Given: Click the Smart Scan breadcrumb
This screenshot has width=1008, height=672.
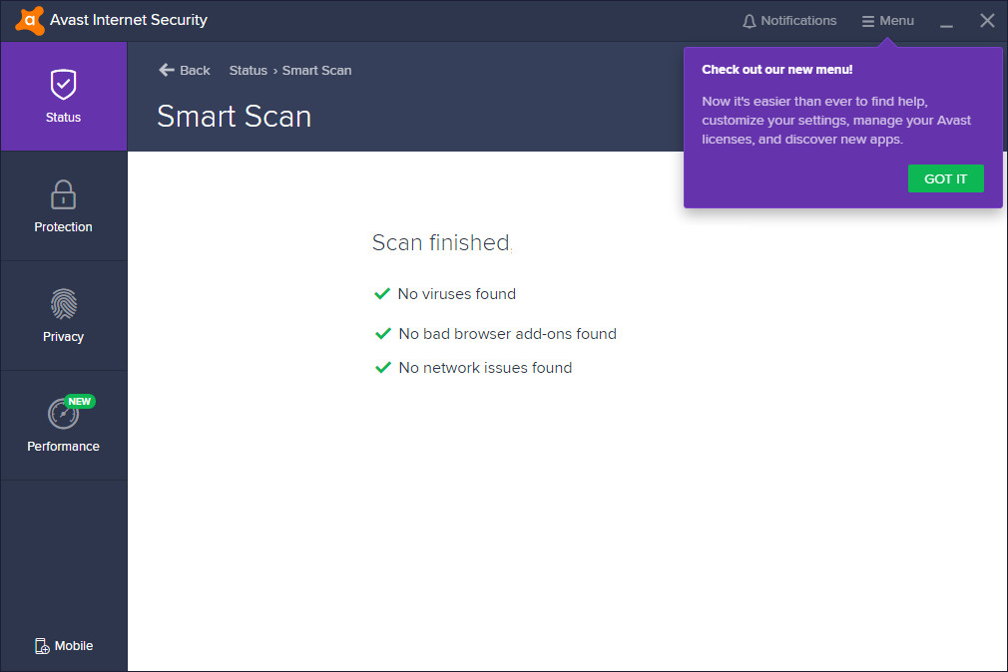Looking at the screenshot, I should [316, 71].
